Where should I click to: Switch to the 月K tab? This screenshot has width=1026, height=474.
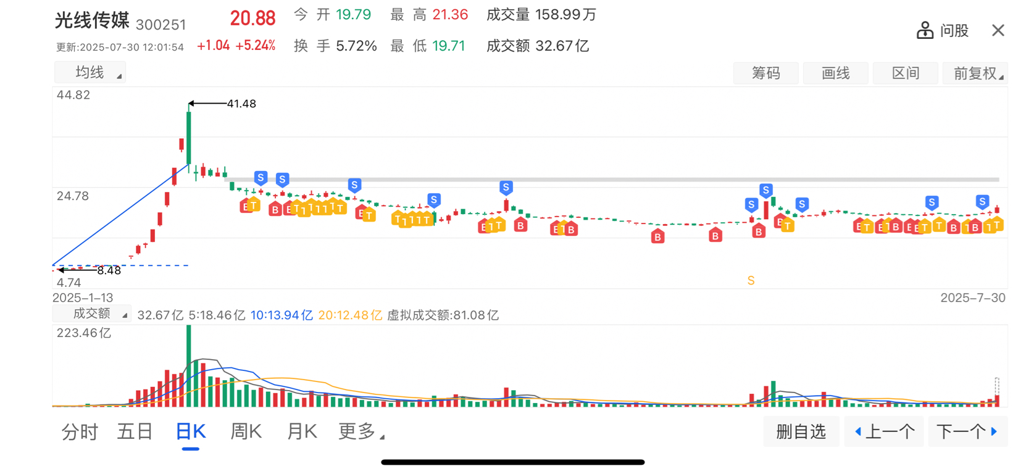coord(302,431)
